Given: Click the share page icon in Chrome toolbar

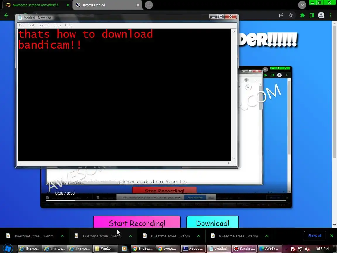Looking at the screenshot, I should click(x=281, y=15).
